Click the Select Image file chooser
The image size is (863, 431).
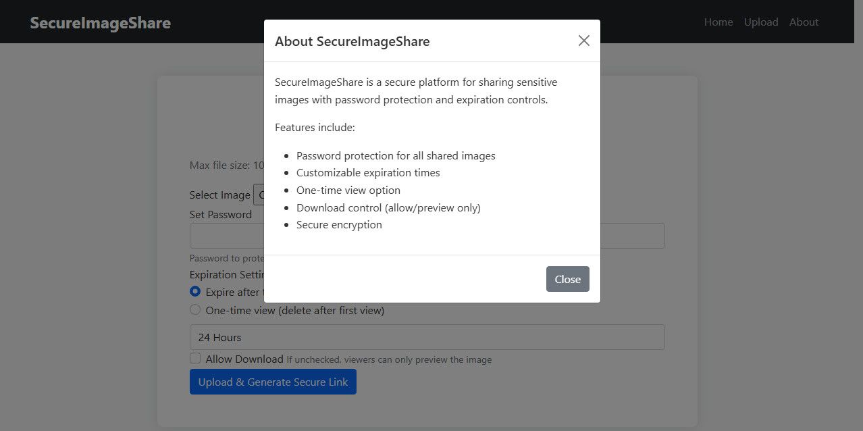tap(258, 195)
